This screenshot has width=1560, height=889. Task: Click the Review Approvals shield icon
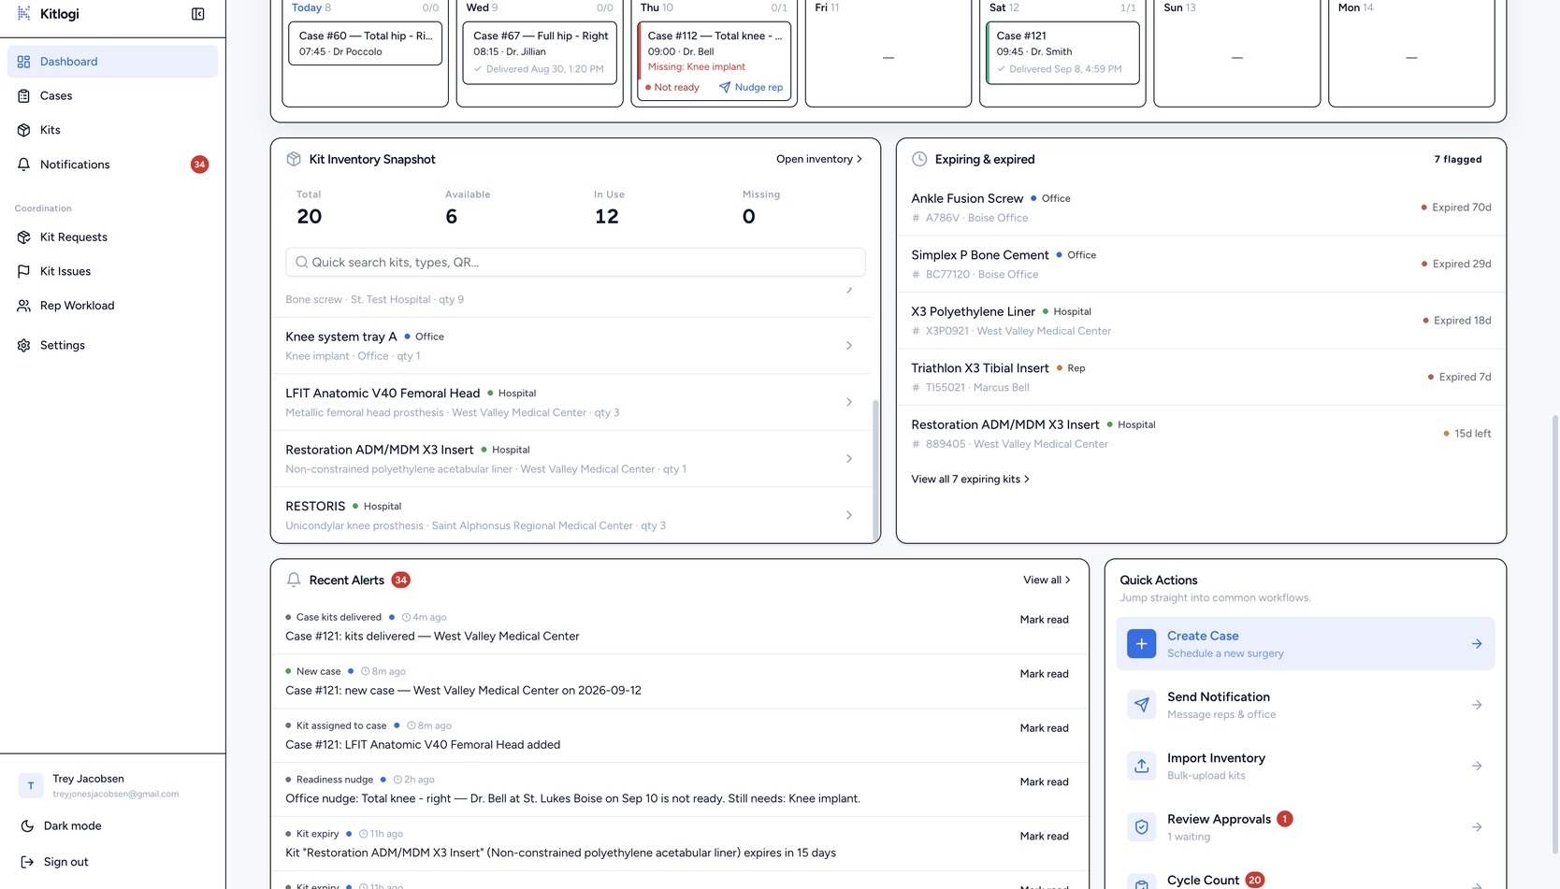[x=1141, y=827]
